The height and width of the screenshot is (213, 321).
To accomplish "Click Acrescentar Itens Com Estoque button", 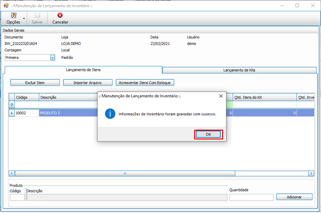I will 145,83.
